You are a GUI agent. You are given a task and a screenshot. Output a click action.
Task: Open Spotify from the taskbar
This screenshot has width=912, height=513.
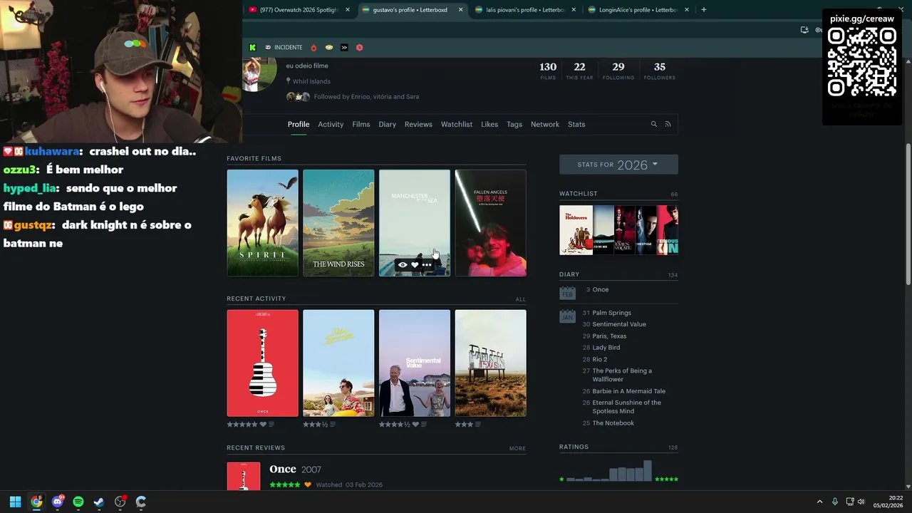point(78,502)
